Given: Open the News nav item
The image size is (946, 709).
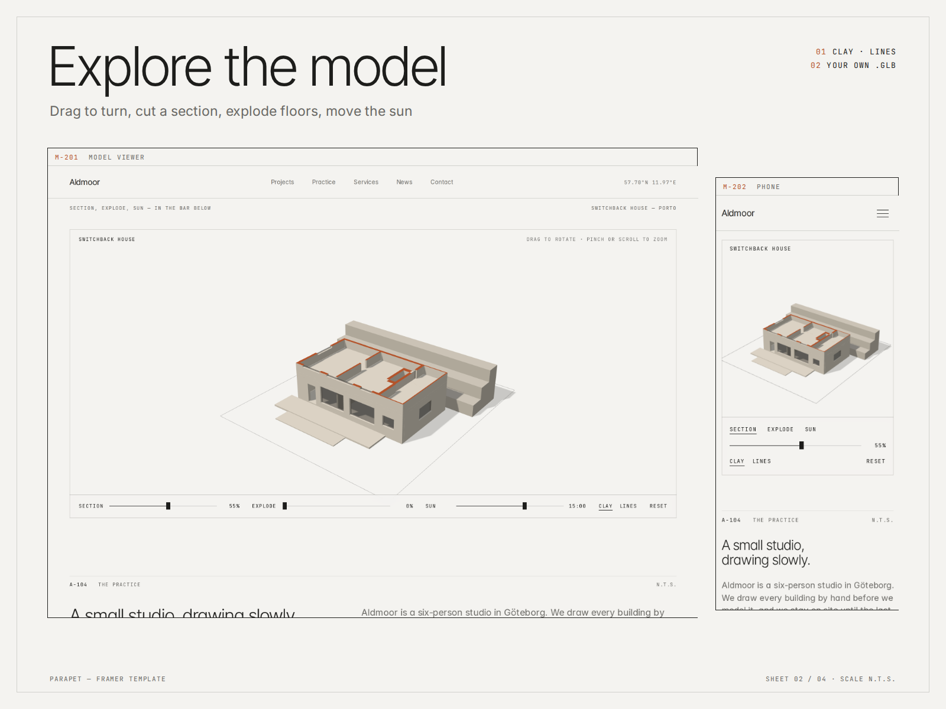Looking at the screenshot, I should click(x=404, y=182).
